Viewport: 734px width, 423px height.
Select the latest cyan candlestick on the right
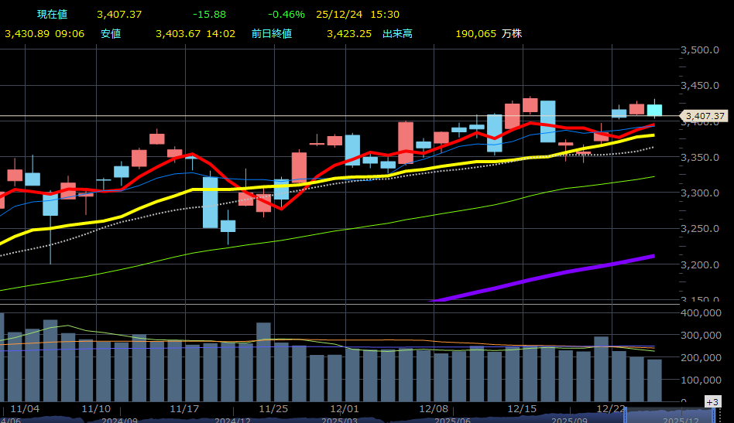click(x=654, y=111)
